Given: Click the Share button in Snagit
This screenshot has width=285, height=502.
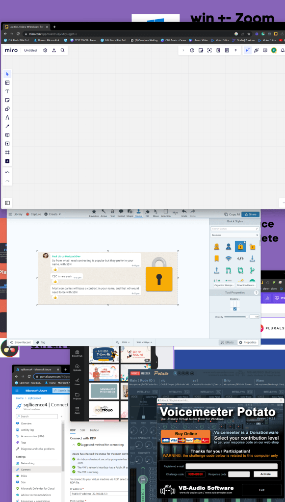Looking at the screenshot, I should tap(251, 214).
